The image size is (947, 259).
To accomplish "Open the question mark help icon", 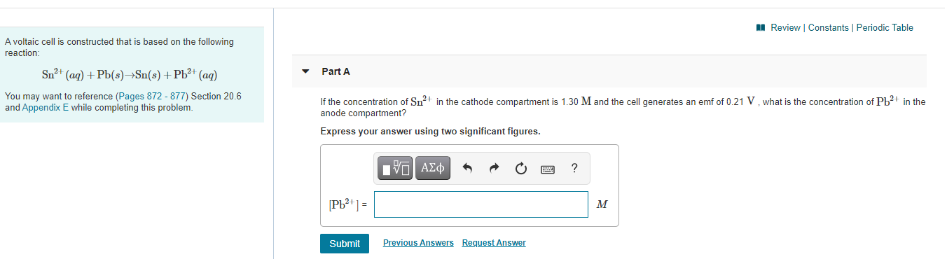I will pos(574,168).
